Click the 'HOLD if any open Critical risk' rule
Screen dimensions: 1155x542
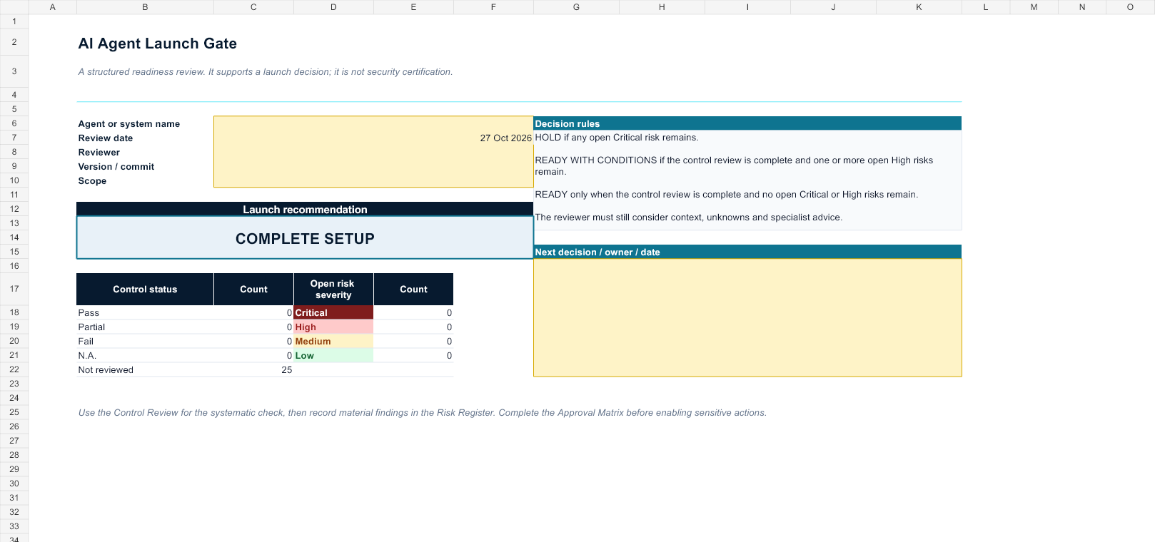[x=617, y=138]
